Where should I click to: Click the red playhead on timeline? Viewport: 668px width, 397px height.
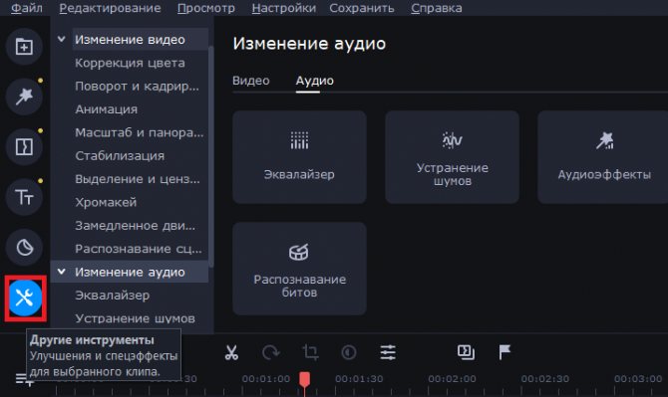[304, 379]
